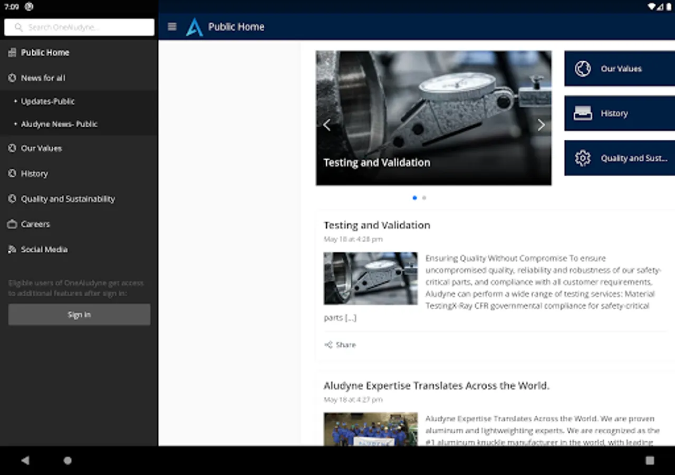Open Social Media in the sidebar

(x=79, y=250)
